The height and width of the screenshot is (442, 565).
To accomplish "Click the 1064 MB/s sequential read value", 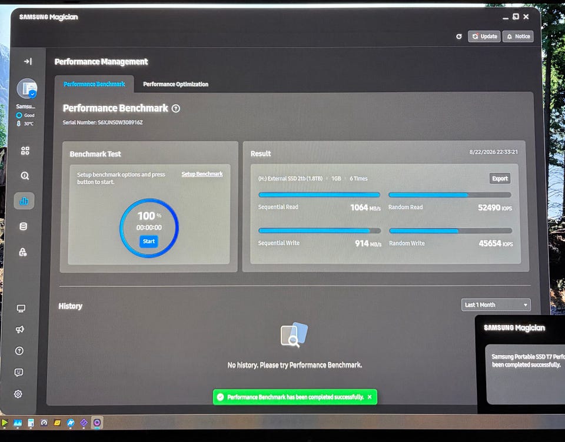I will tap(365, 207).
